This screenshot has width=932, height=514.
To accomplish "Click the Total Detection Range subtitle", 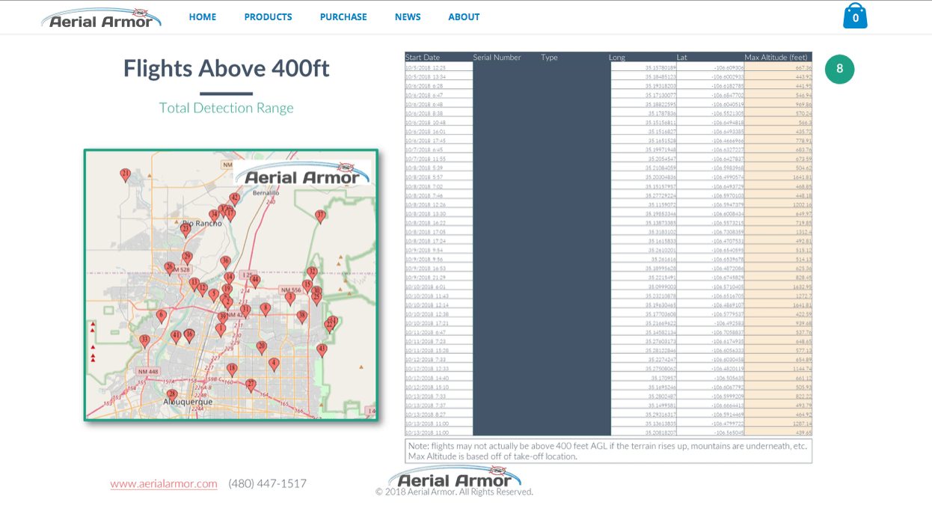I will (x=227, y=108).
